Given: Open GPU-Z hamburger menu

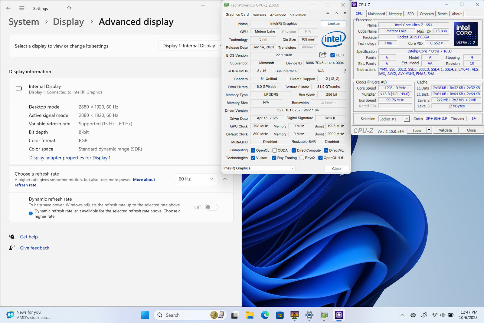Looking at the screenshot, I should pyautogui.click(x=345, y=13).
